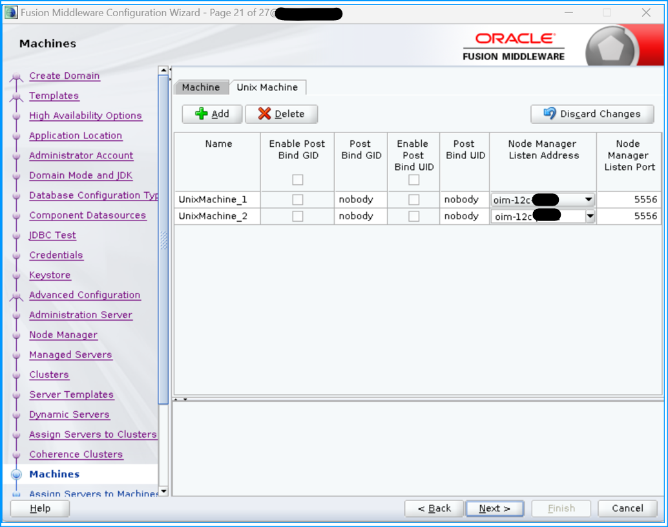
Task: Select the Unix Machine tab
Action: pyautogui.click(x=267, y=87)
